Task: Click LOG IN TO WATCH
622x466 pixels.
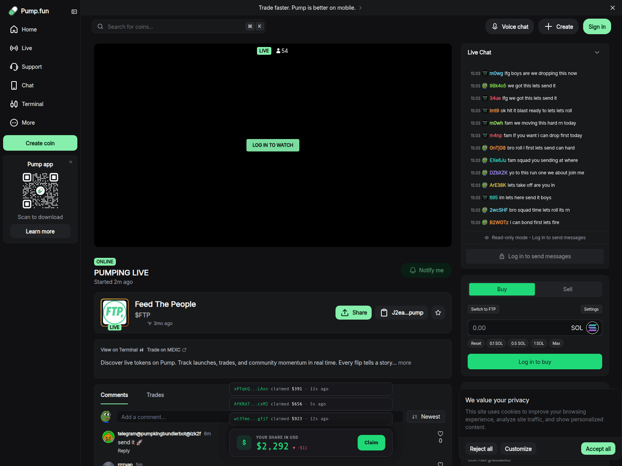Action: 273,145
